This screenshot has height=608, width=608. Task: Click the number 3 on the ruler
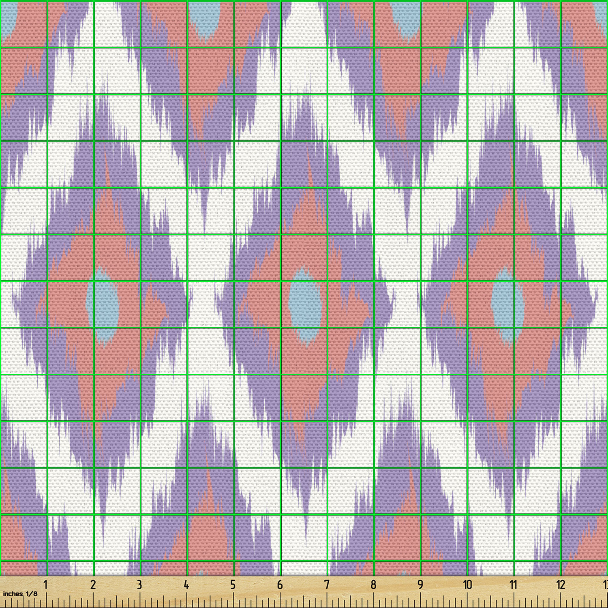[139, 585]
